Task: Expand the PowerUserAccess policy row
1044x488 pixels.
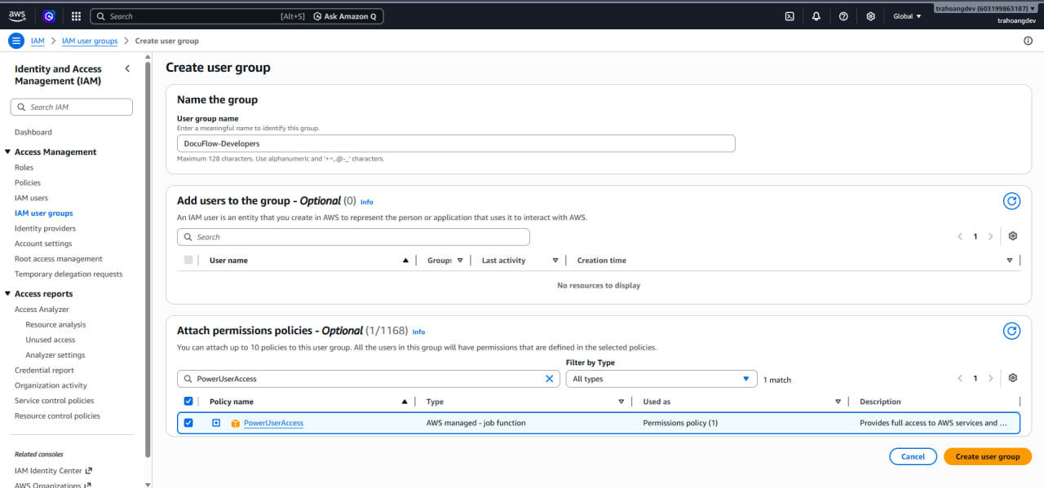Action: pos(216,423)
